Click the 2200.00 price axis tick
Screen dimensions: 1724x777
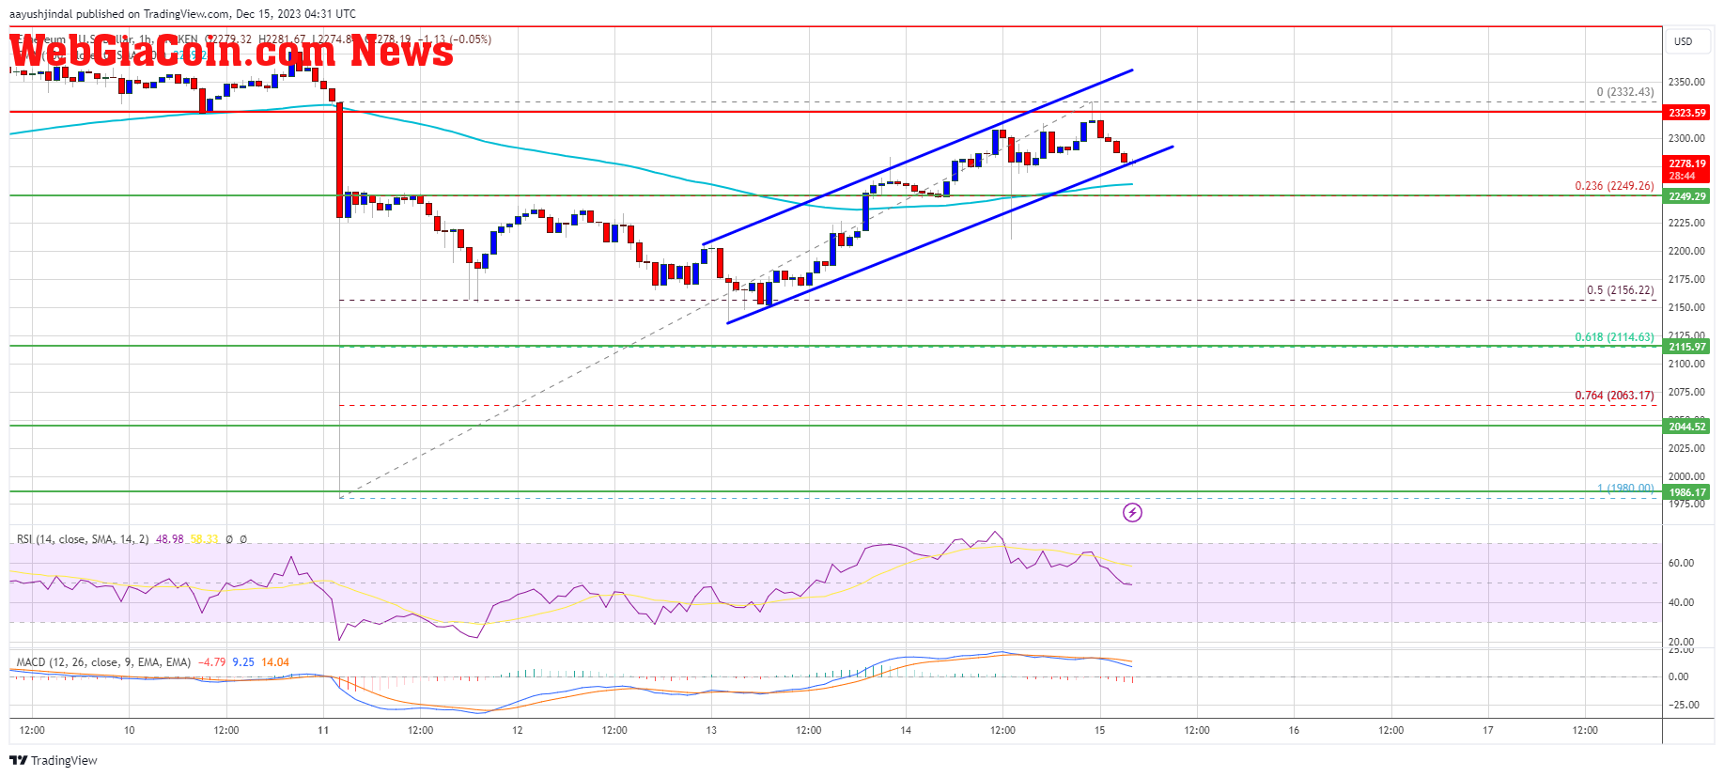point(1686,251)
